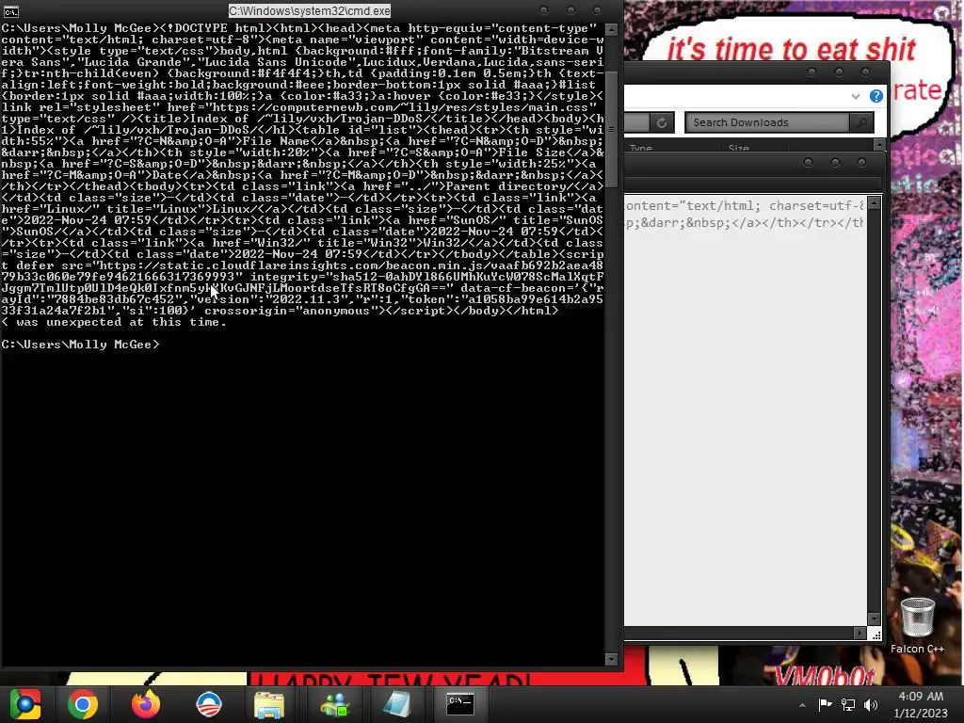Click the rightmost cmd window title circle button
This screenshot has width=964, height=723.
597,10
